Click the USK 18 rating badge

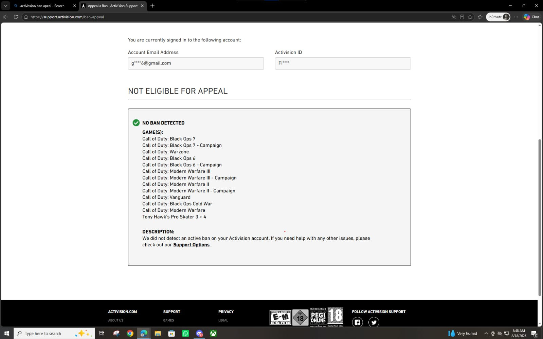tap(300, 318)
